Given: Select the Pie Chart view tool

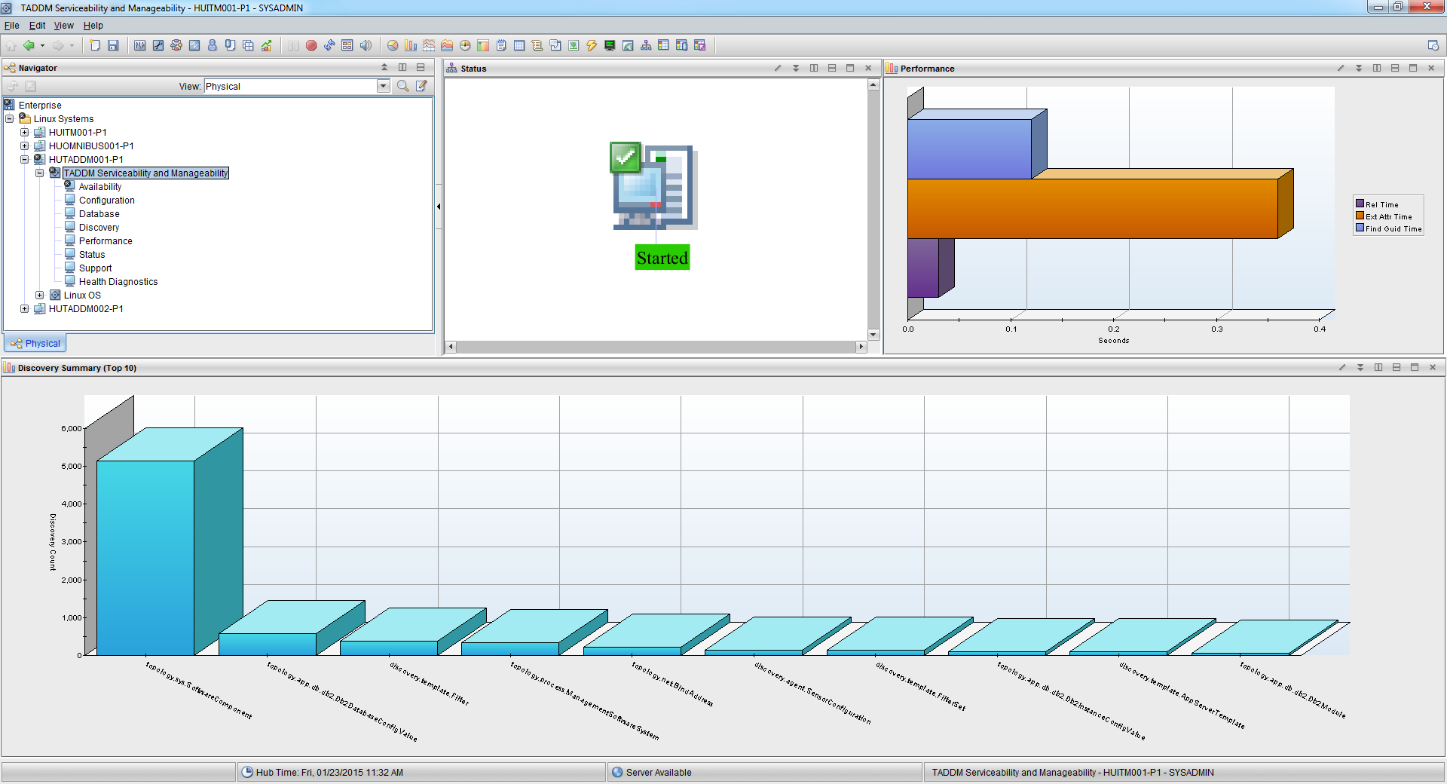Looking at the screenshot, I should tap(393, 45).
